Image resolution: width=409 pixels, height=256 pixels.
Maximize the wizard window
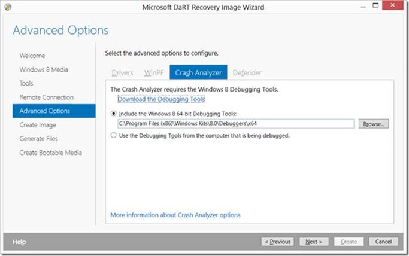(375, 5)
